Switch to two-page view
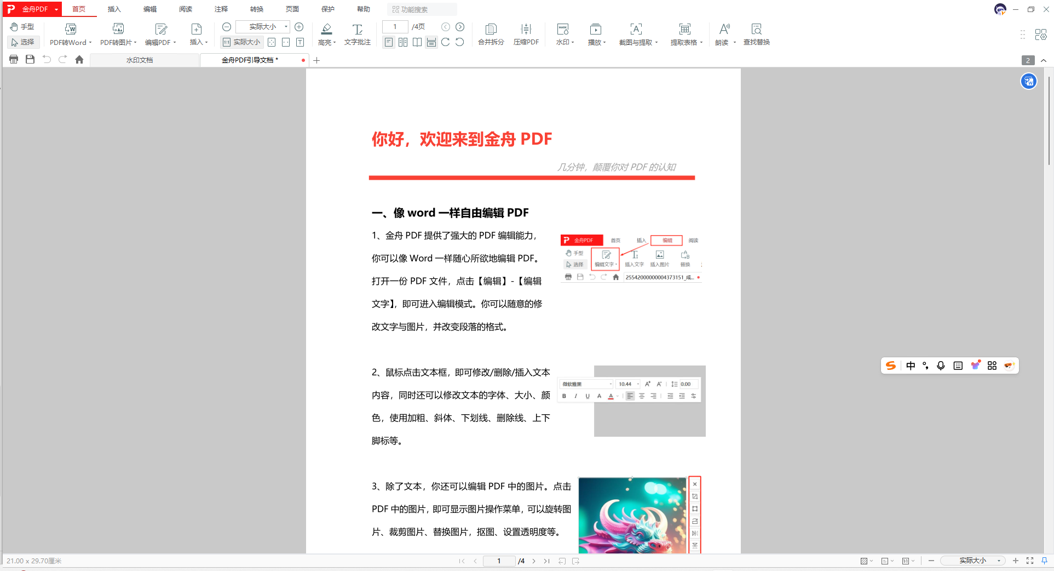1054x571 pixels. coord(403,42)
